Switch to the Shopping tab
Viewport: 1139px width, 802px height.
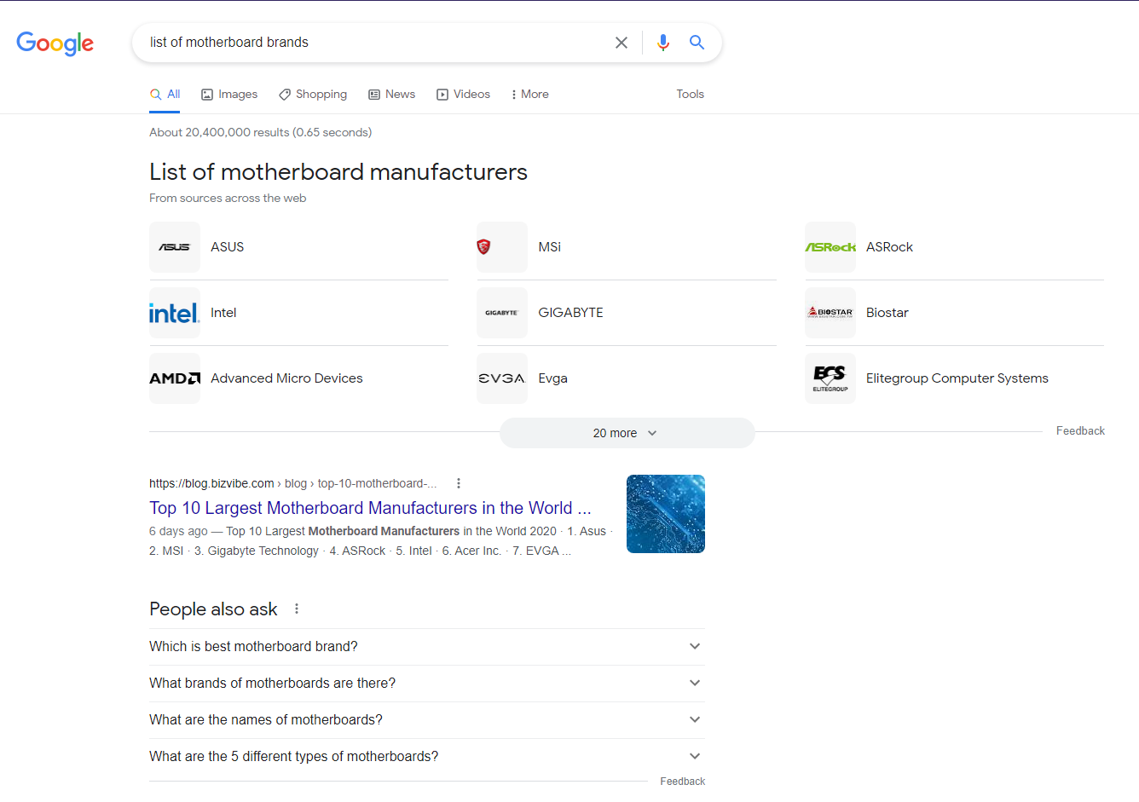tap(313, 95)
